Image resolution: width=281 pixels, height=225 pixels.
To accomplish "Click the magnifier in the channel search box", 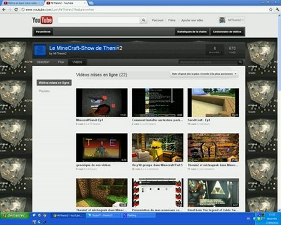I will 240,62.
